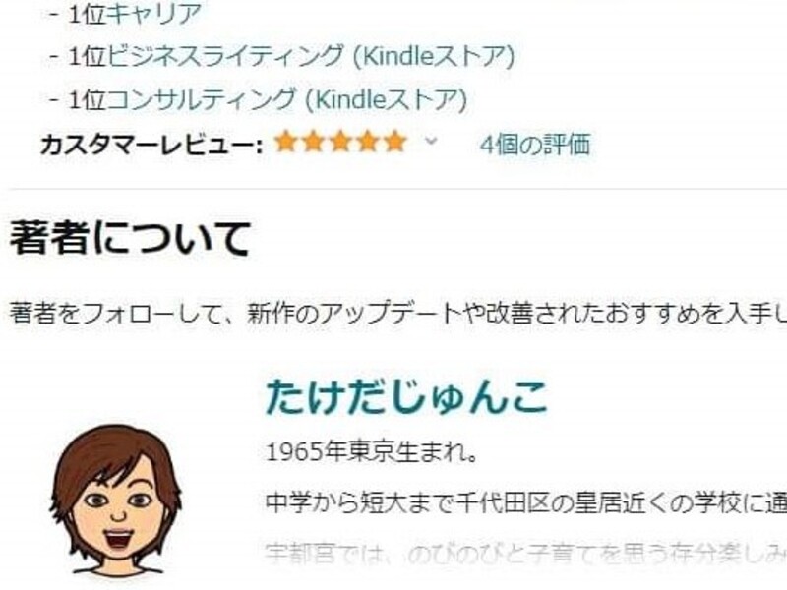The image size is (787, 590).
Task: Click the (Kindleストア) text after コンサルティング
Action: (386, 99)
